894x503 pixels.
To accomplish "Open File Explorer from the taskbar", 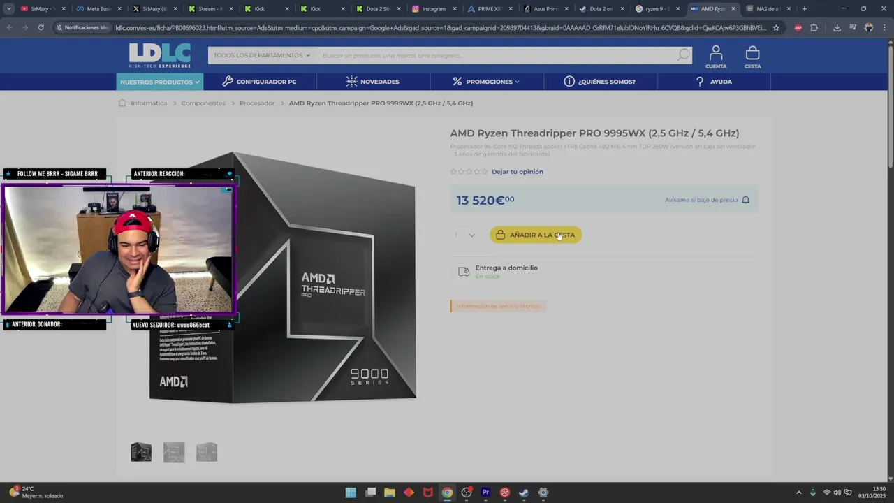I will [390, 493].
